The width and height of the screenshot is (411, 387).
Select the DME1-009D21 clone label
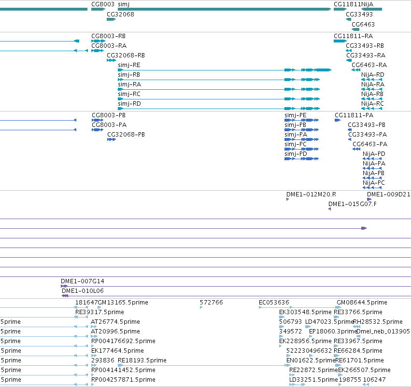(x=388, y=194)
